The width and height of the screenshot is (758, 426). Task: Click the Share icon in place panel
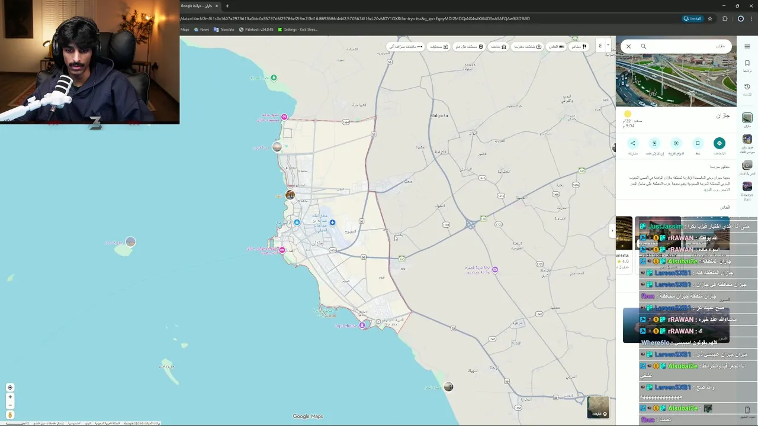click(x=632, y=143)
